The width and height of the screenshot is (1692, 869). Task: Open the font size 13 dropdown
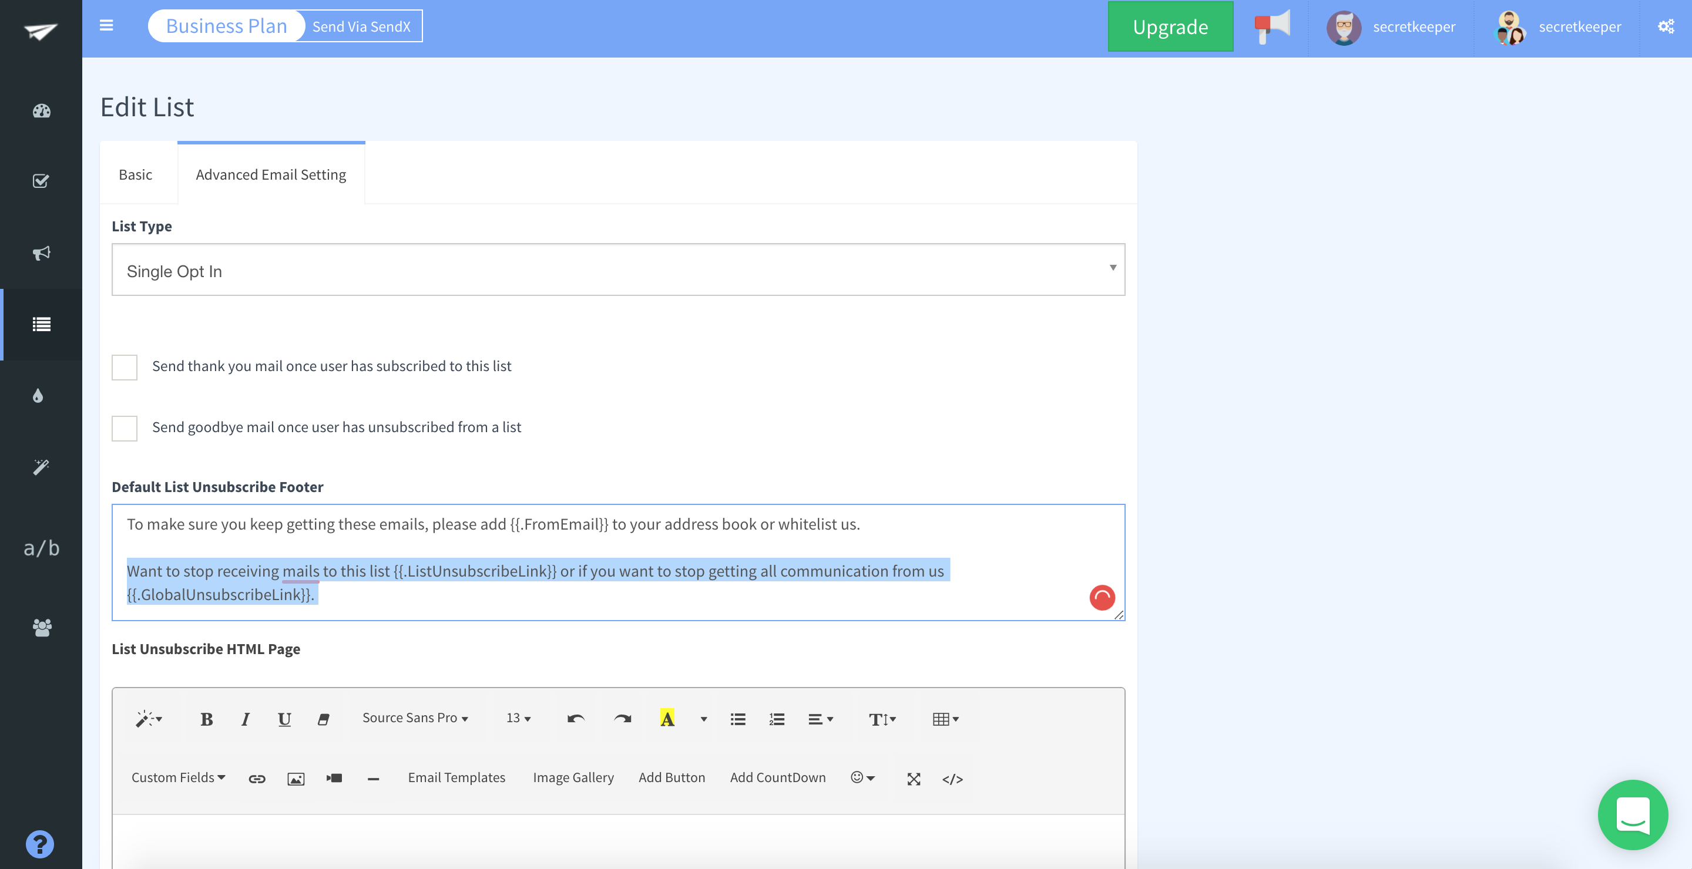(518, 719)
